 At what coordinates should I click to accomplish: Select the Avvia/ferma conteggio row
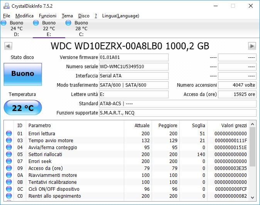pyautogui.click(x=127, y=147)
